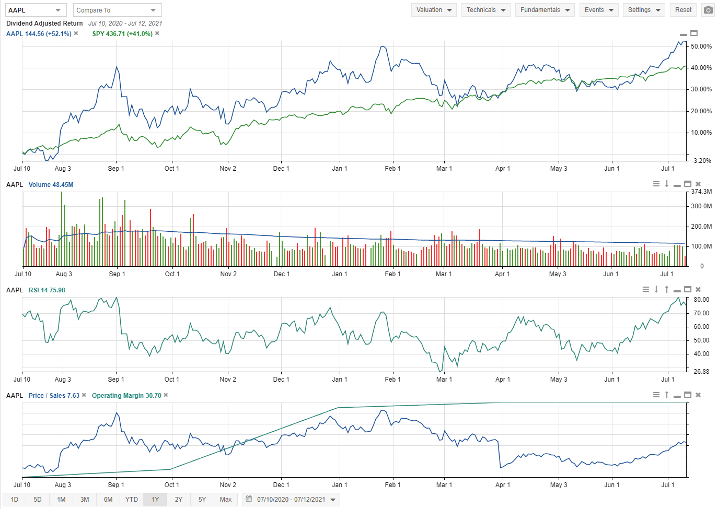The width and height of the screenshot is (718, 509).
Task: Open the Technicals menu
Action: (x=485, y=10)
